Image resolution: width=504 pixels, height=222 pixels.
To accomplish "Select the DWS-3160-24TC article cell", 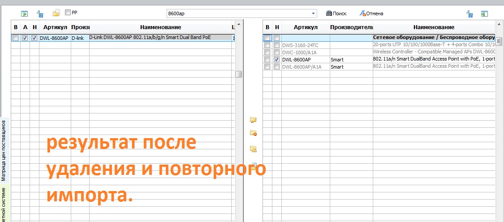I will pyautogui.click(x=306, y=45).
